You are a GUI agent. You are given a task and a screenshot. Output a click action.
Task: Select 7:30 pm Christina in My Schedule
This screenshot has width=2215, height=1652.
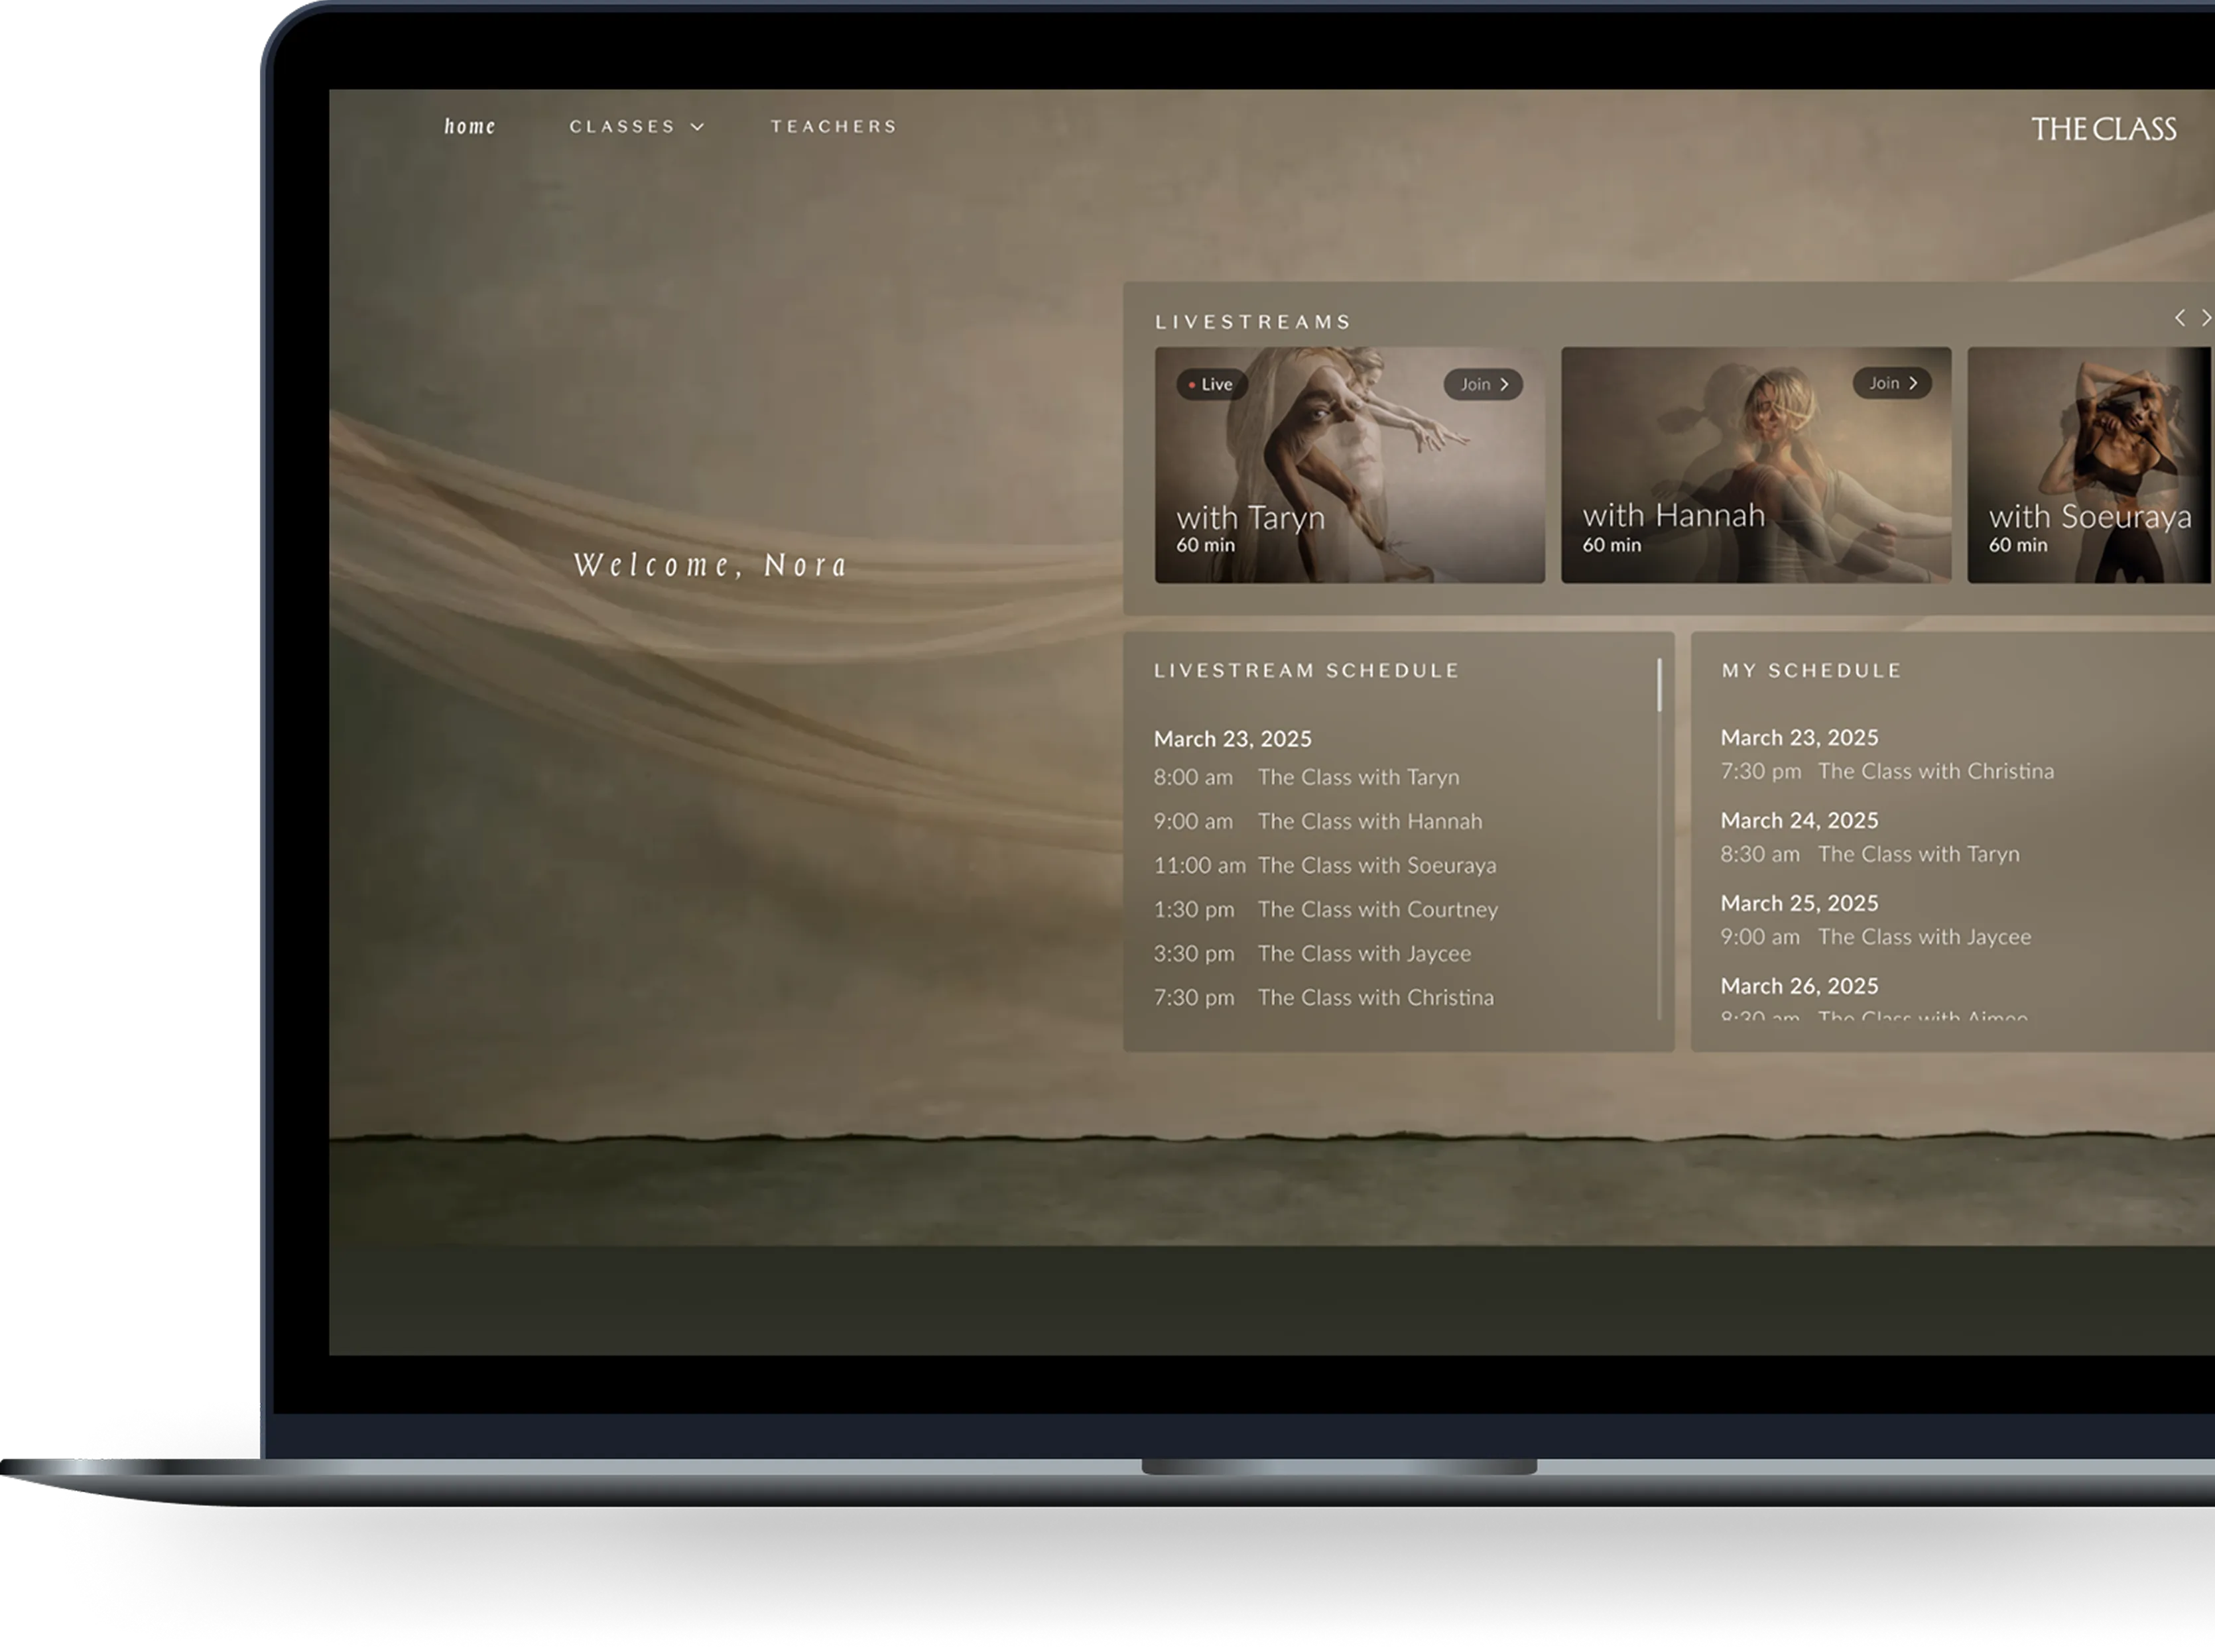[x=1887, y=771]
